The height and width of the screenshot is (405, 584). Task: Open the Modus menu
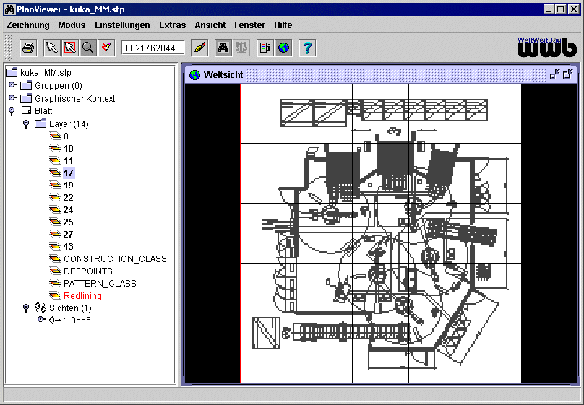(x=72, y=25)
